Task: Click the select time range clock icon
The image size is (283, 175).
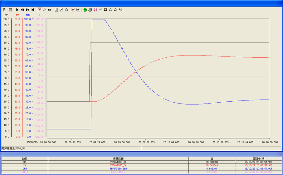Action: click(x=66, y=10)
